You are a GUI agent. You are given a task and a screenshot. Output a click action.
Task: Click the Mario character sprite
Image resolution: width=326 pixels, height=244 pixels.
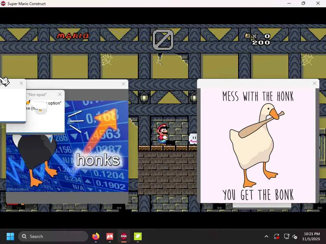tap(162, 134)
